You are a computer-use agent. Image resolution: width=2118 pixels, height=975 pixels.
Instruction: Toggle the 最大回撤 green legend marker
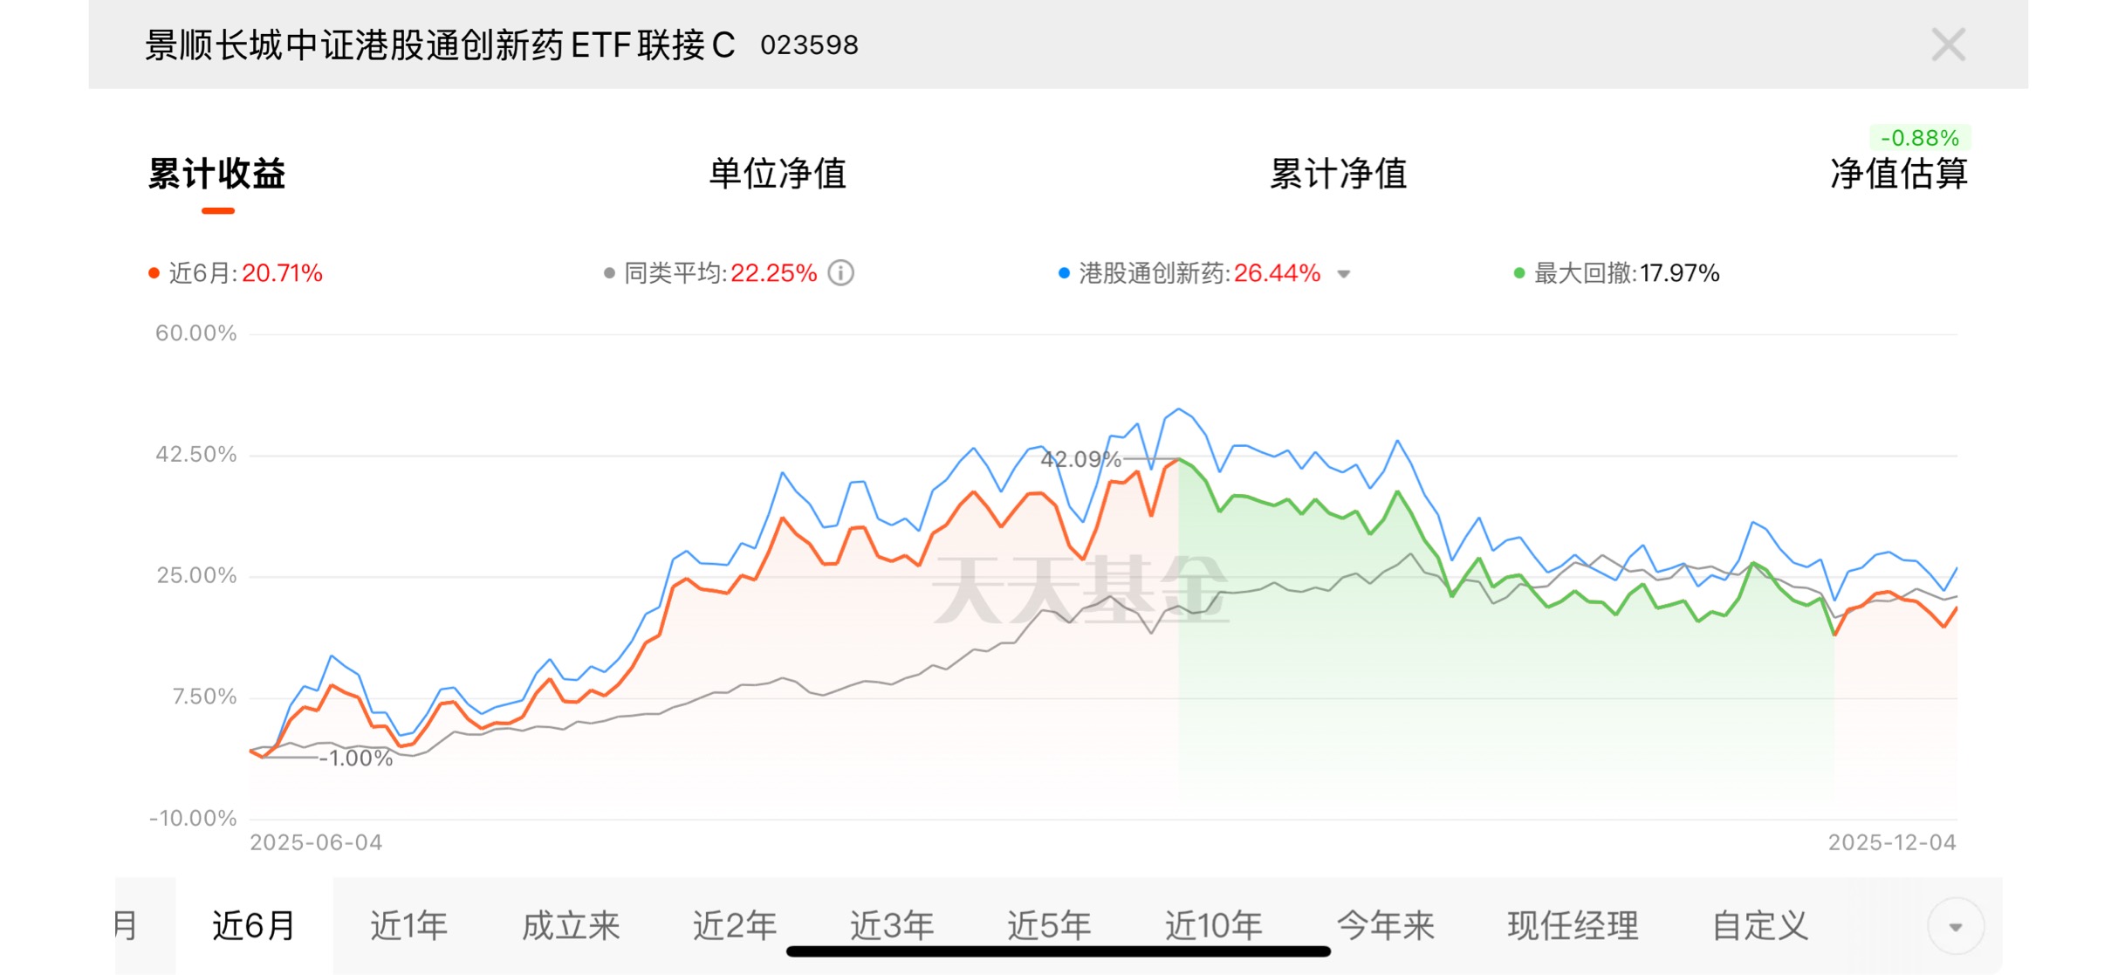pos(1519,273)
